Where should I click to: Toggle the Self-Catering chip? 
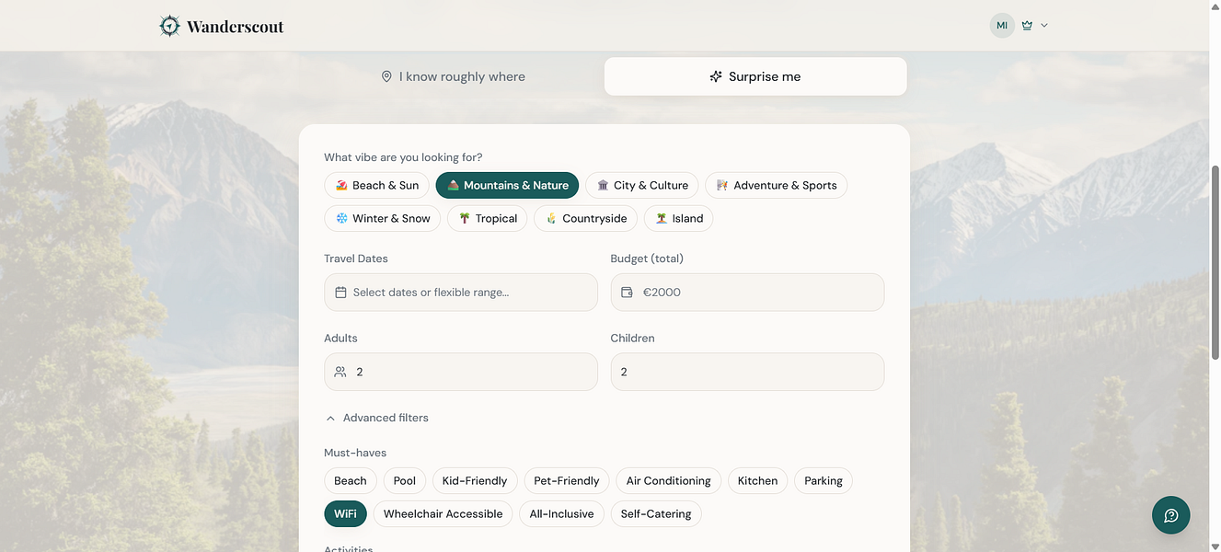tap(656, 513)
